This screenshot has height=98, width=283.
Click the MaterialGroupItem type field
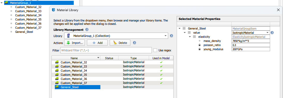(x=251, y=28)
